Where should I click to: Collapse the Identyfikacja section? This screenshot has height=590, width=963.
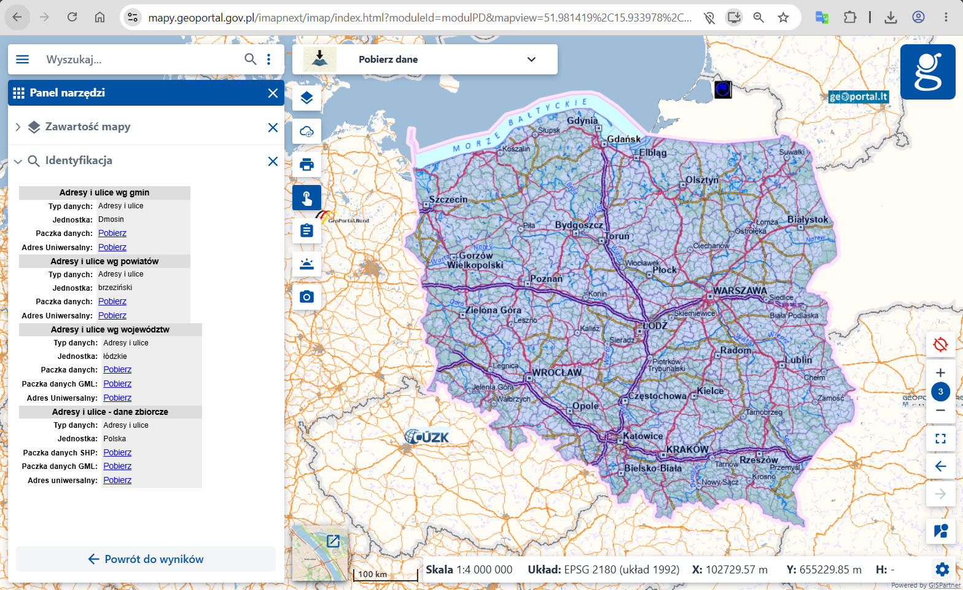tap(18, 161)
